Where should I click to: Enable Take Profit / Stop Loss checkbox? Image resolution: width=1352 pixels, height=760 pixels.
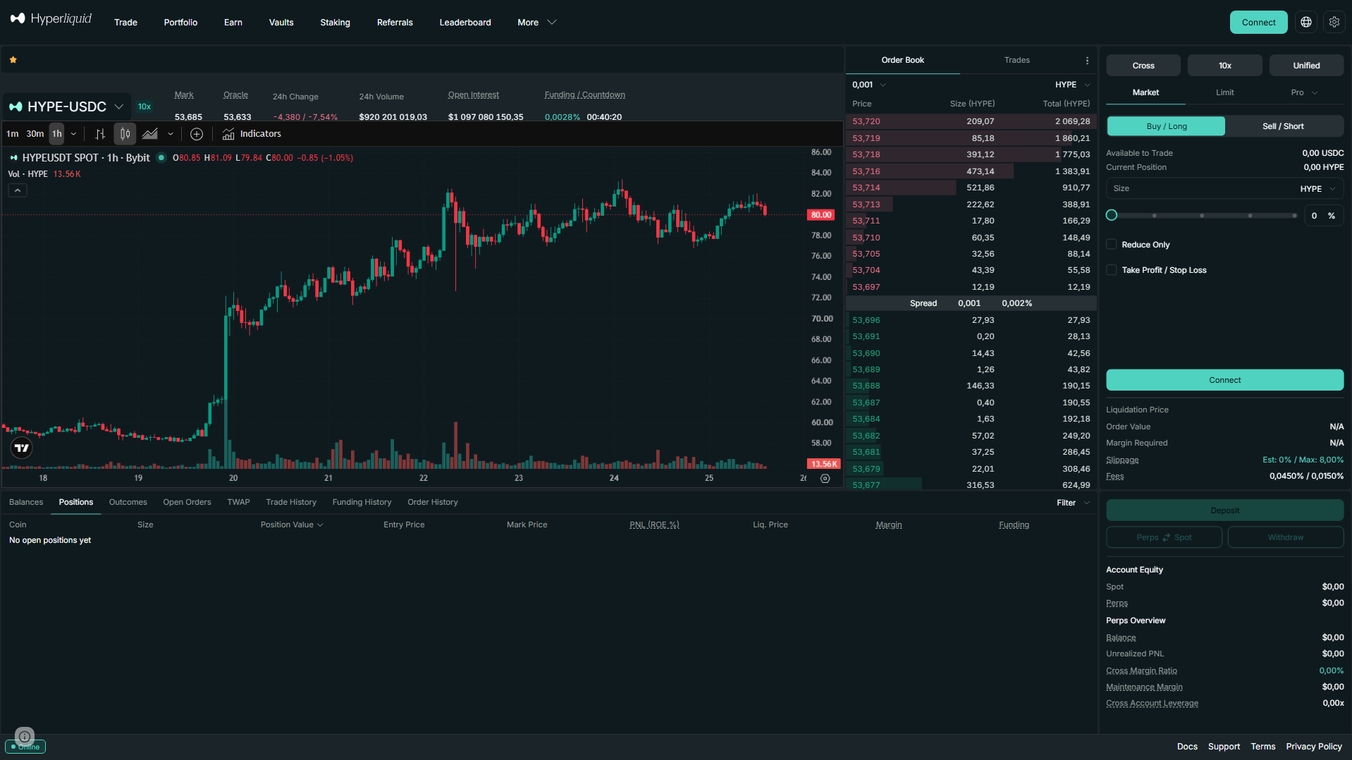click(x=1112, y=270)
